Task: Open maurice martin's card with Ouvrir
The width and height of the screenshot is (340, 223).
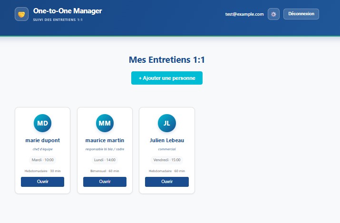Action: click(x=105, y=182)
